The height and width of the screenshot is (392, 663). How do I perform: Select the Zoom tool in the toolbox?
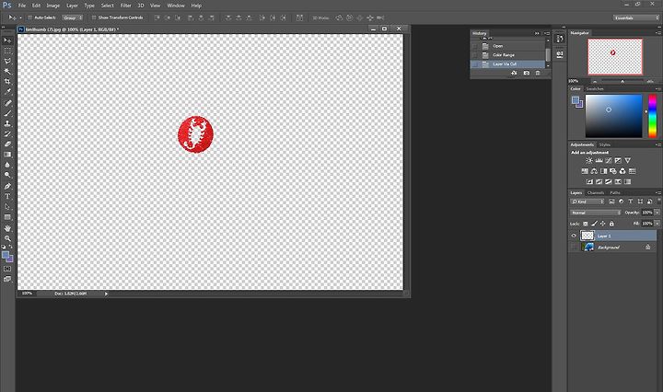(x=7, y=238)
